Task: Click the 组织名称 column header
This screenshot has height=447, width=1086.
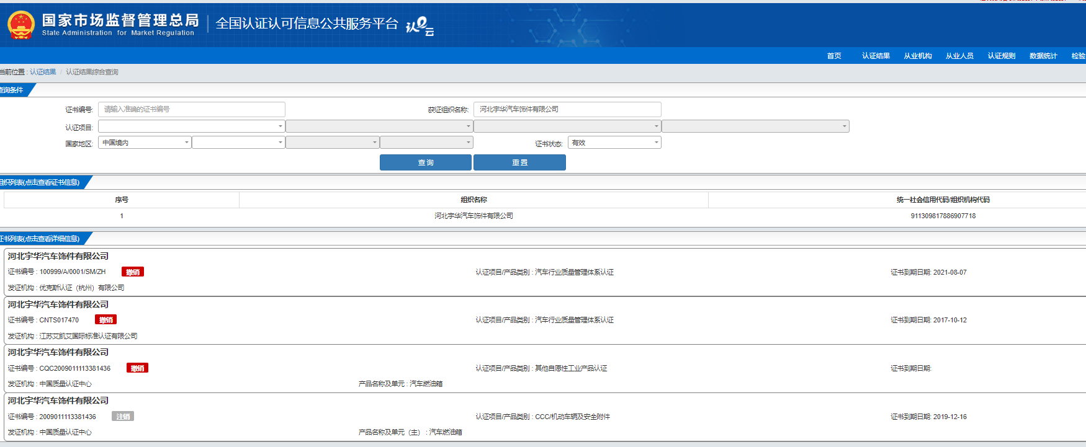Action: (x=473, y=200)
